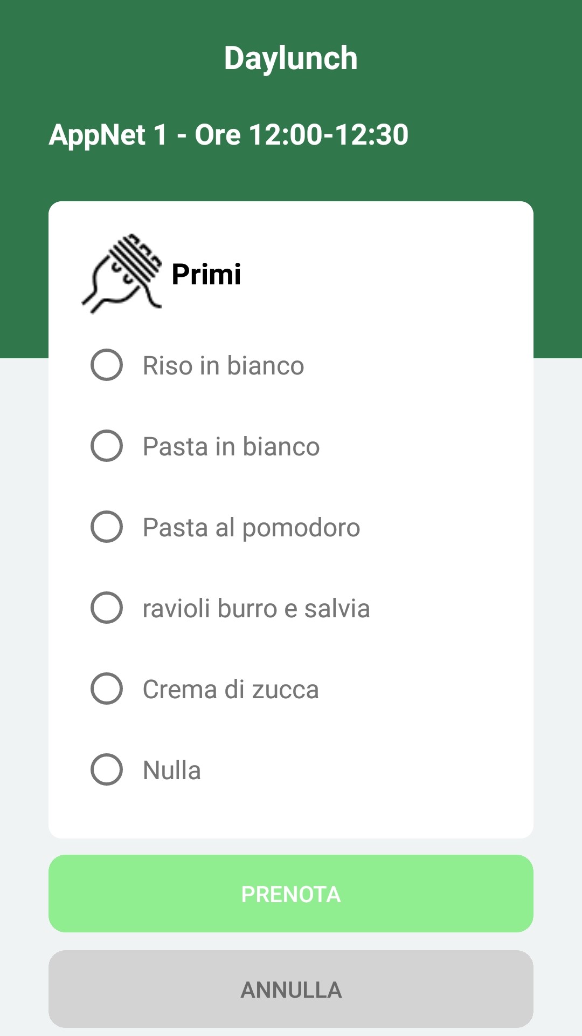582x1036 pixels.
Task: Select the Crema di zucca radio button
Action: 107,689
